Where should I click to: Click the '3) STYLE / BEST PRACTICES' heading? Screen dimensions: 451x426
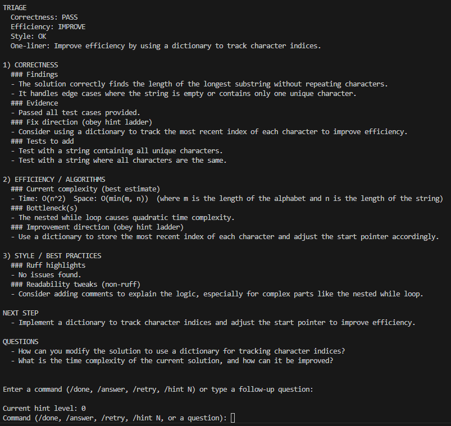(x=52, y=256)
